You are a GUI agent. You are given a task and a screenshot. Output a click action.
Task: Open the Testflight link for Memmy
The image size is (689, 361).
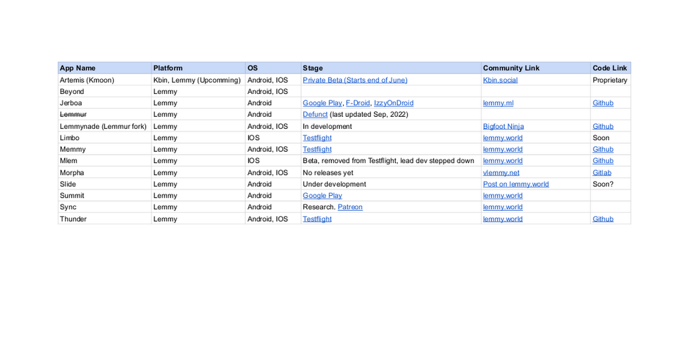click(317, 149)
